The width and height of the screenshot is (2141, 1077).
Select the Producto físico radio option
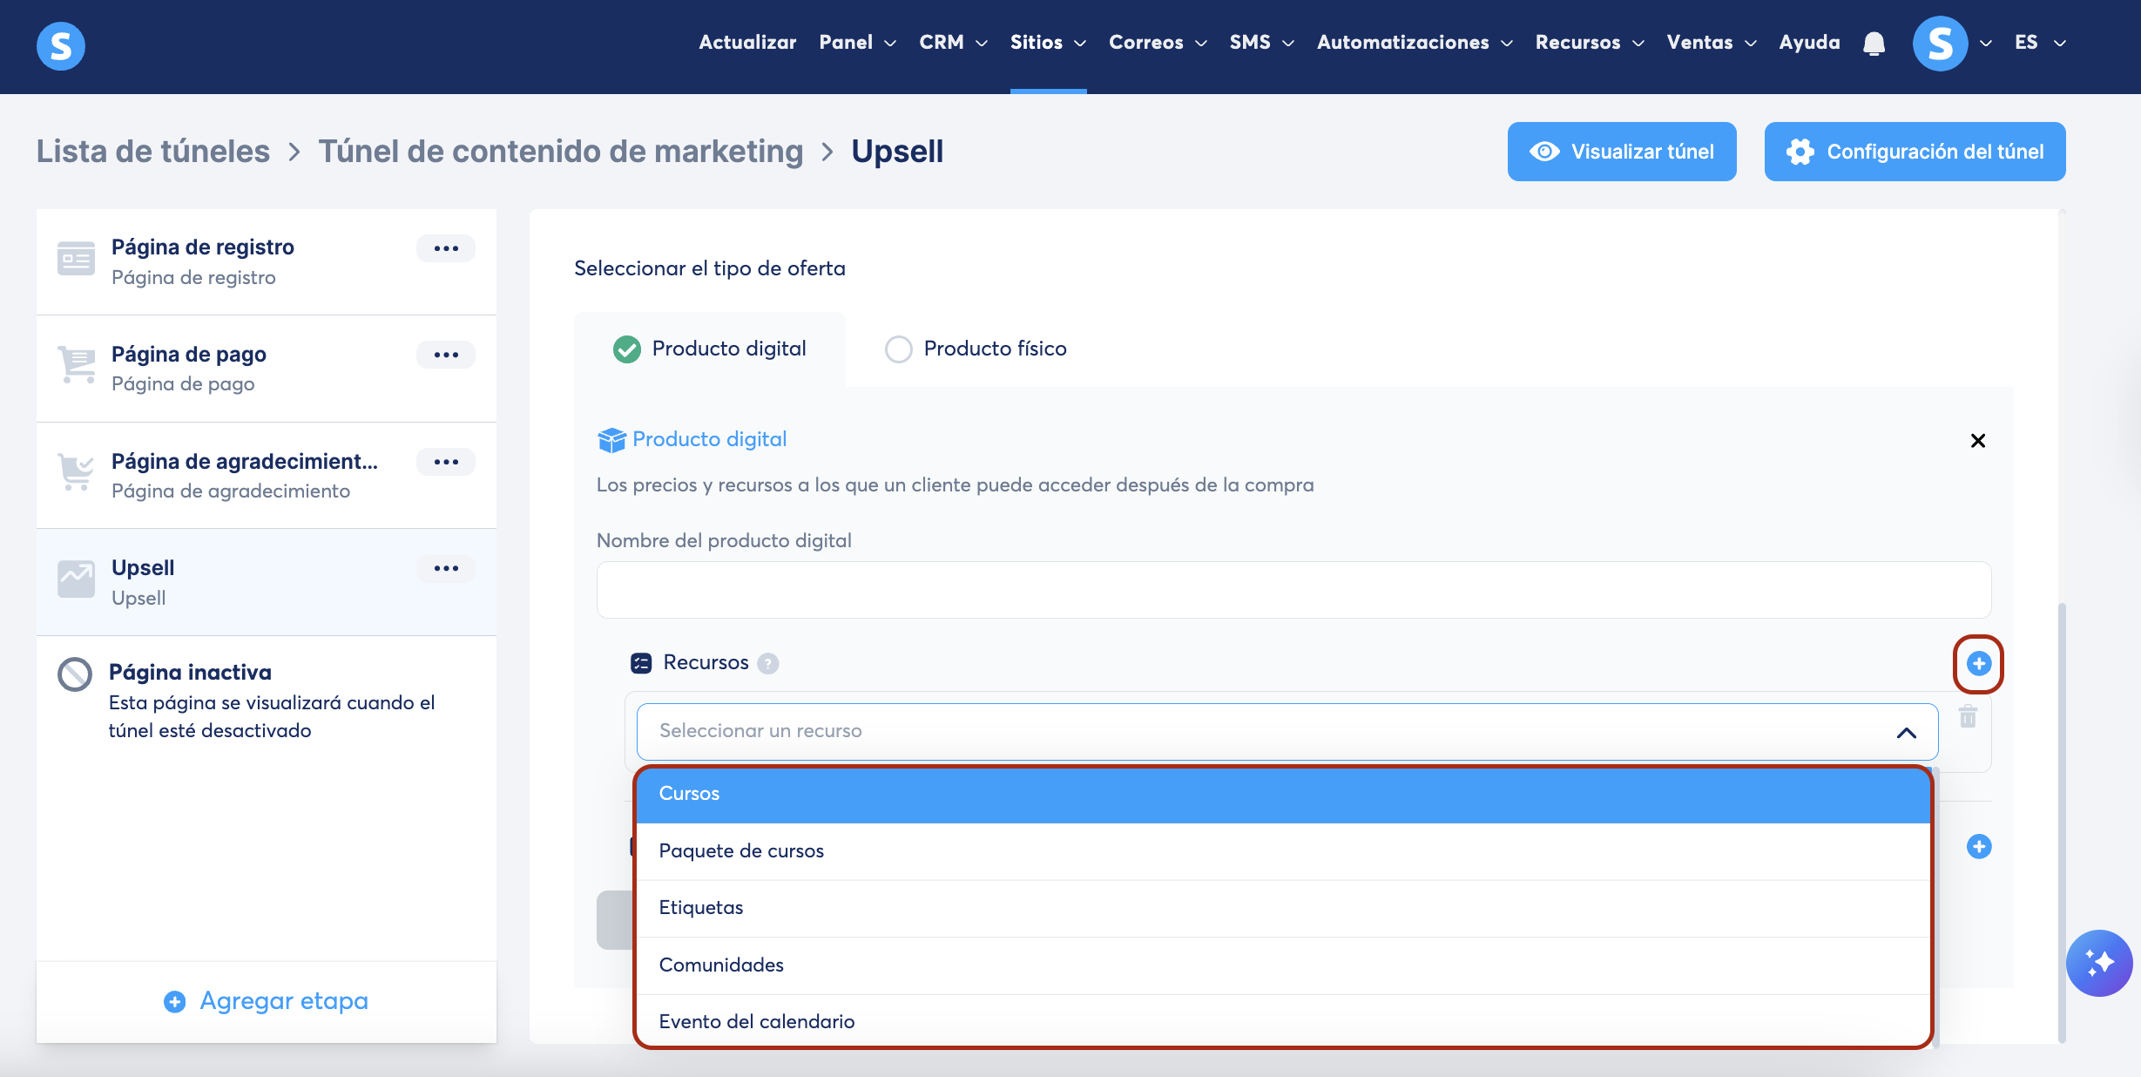point(898,349)
